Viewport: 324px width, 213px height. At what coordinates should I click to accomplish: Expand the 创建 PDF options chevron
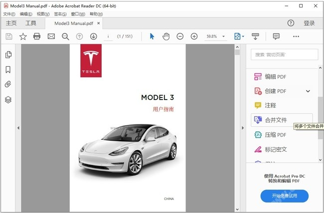tap(308, 91)
